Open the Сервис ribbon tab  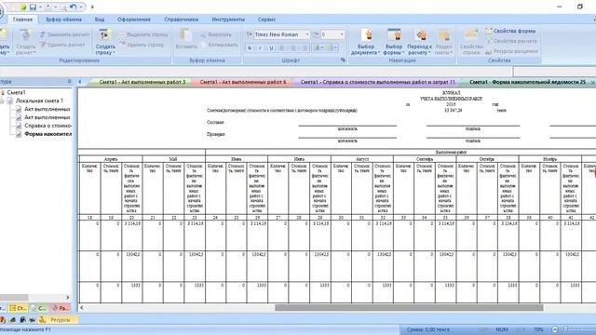point(266,20)
